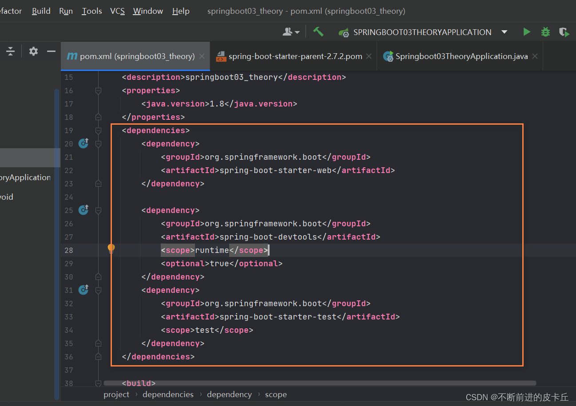576x406 pixels.
Task: Open the Build menu
Action: click(x=41, y=11)
